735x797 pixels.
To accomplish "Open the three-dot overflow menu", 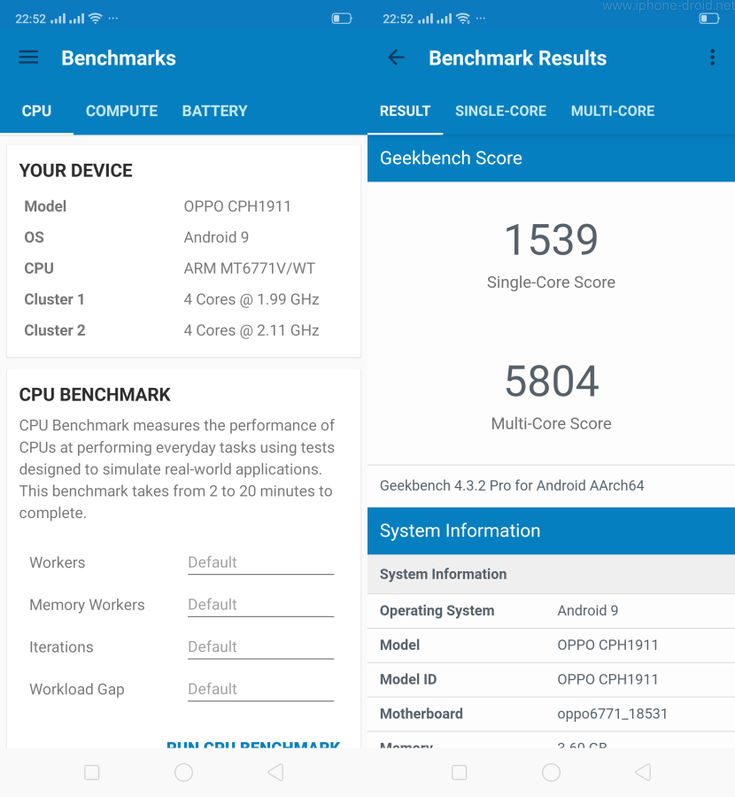I will click(x=712, y=58).
